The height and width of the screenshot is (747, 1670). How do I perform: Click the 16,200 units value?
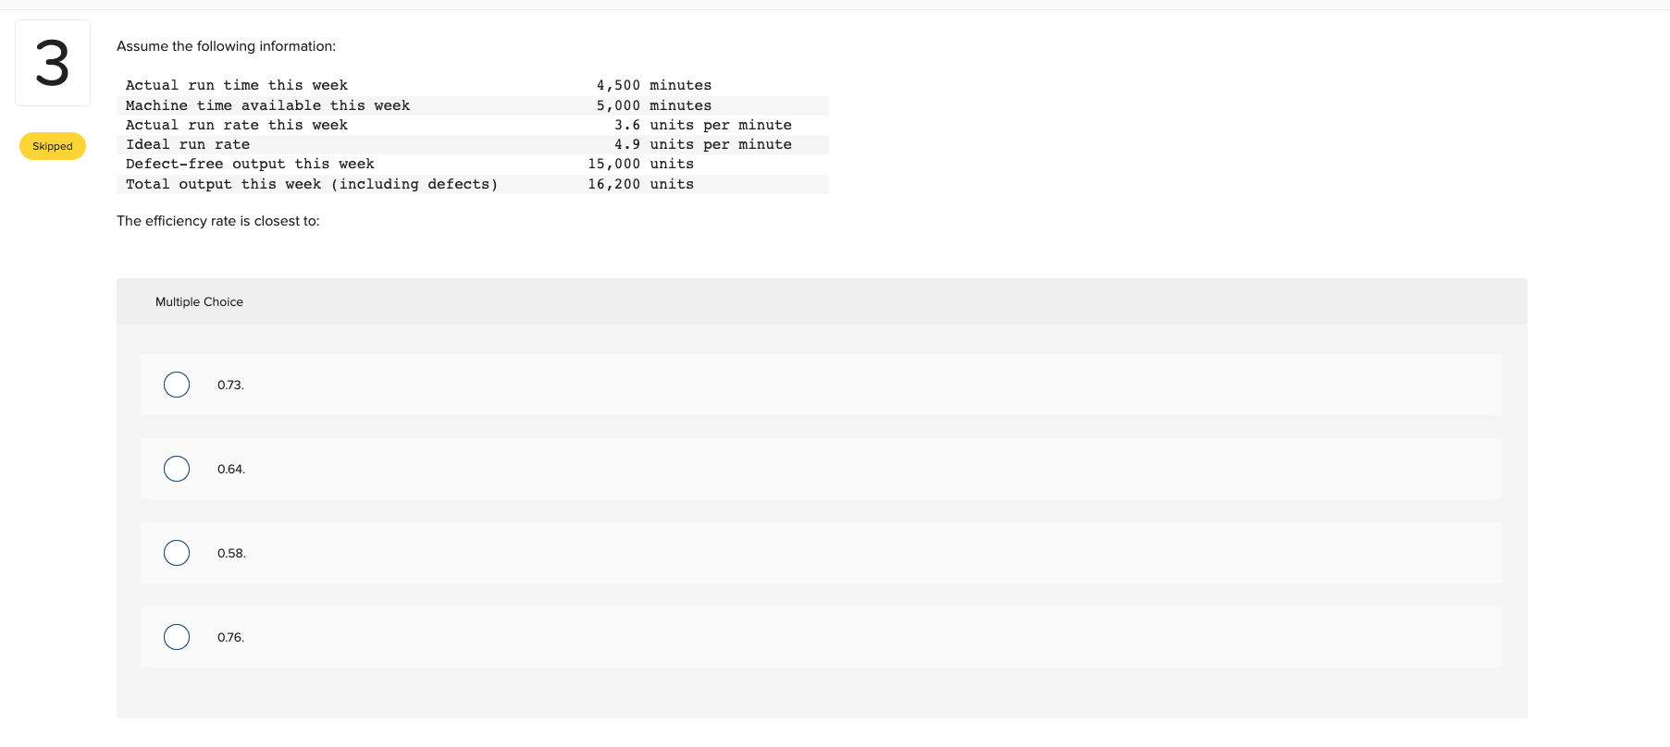[x=613, y=183]
